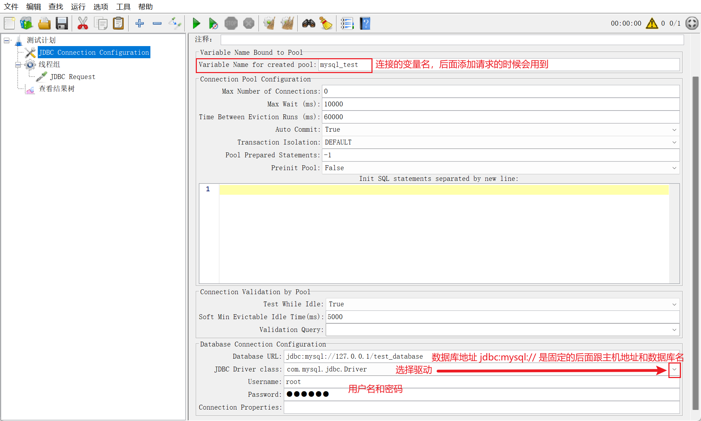
Task: Click the binoculars Search icon
Action: pos(308,24)
